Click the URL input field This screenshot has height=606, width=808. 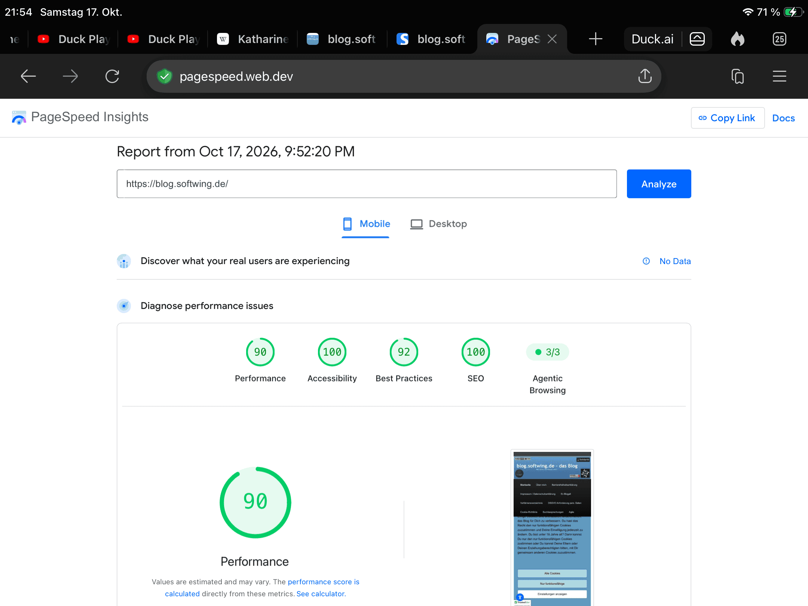pyautogui.click(x=367, y=184)
